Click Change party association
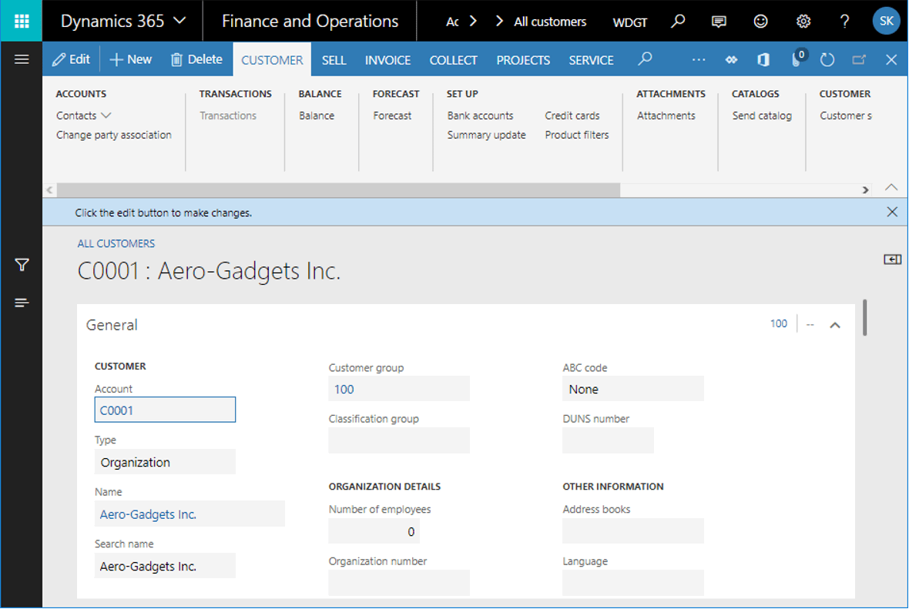 (x=114, y=135)
